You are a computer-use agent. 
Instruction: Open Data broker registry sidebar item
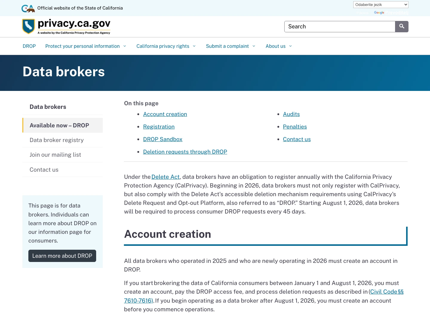(x=63, y=140)
